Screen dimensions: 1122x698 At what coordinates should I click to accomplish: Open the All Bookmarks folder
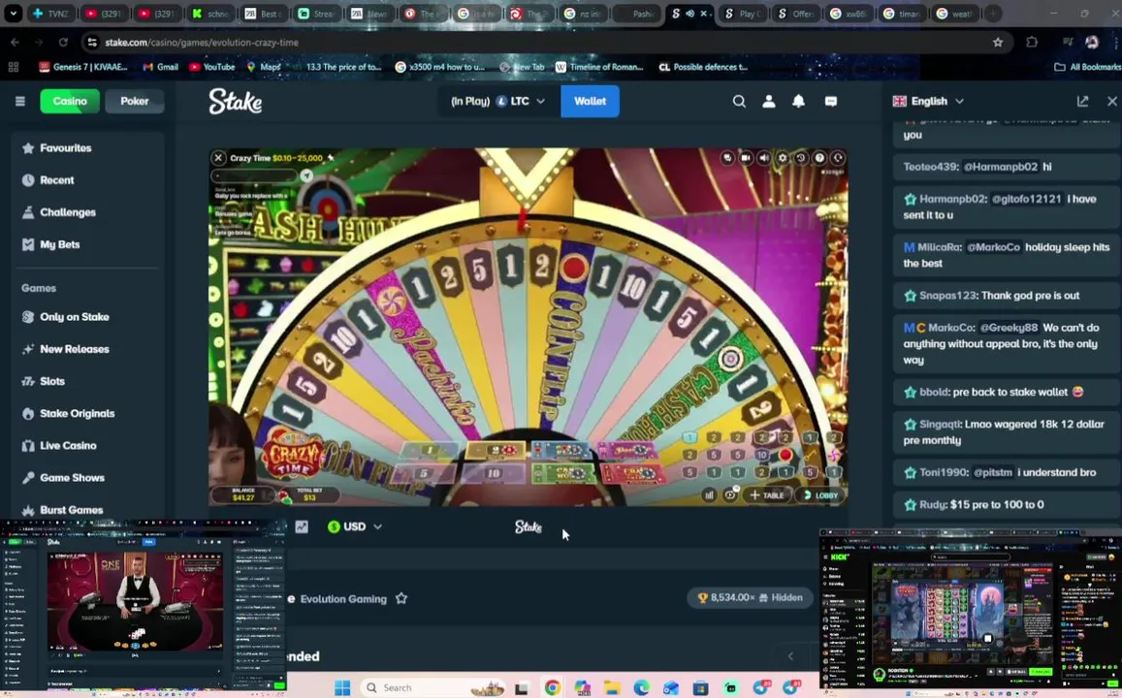coord(1088,67)
